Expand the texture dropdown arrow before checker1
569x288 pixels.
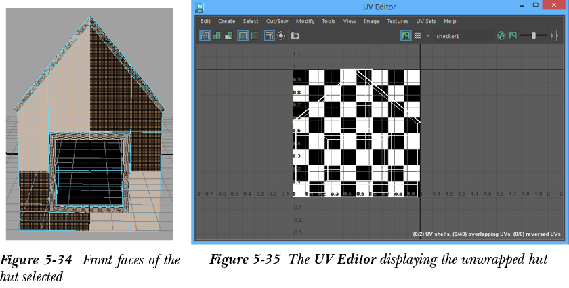[x=428, y=35]
